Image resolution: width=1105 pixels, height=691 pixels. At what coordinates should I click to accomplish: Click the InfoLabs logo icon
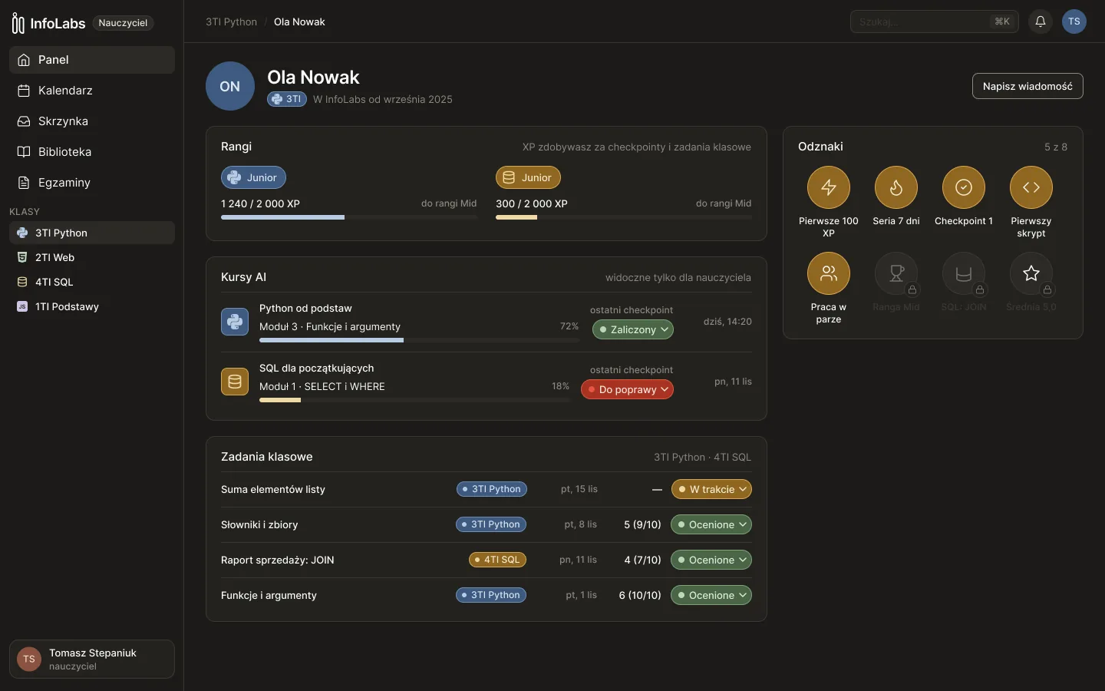pos(18,23)
